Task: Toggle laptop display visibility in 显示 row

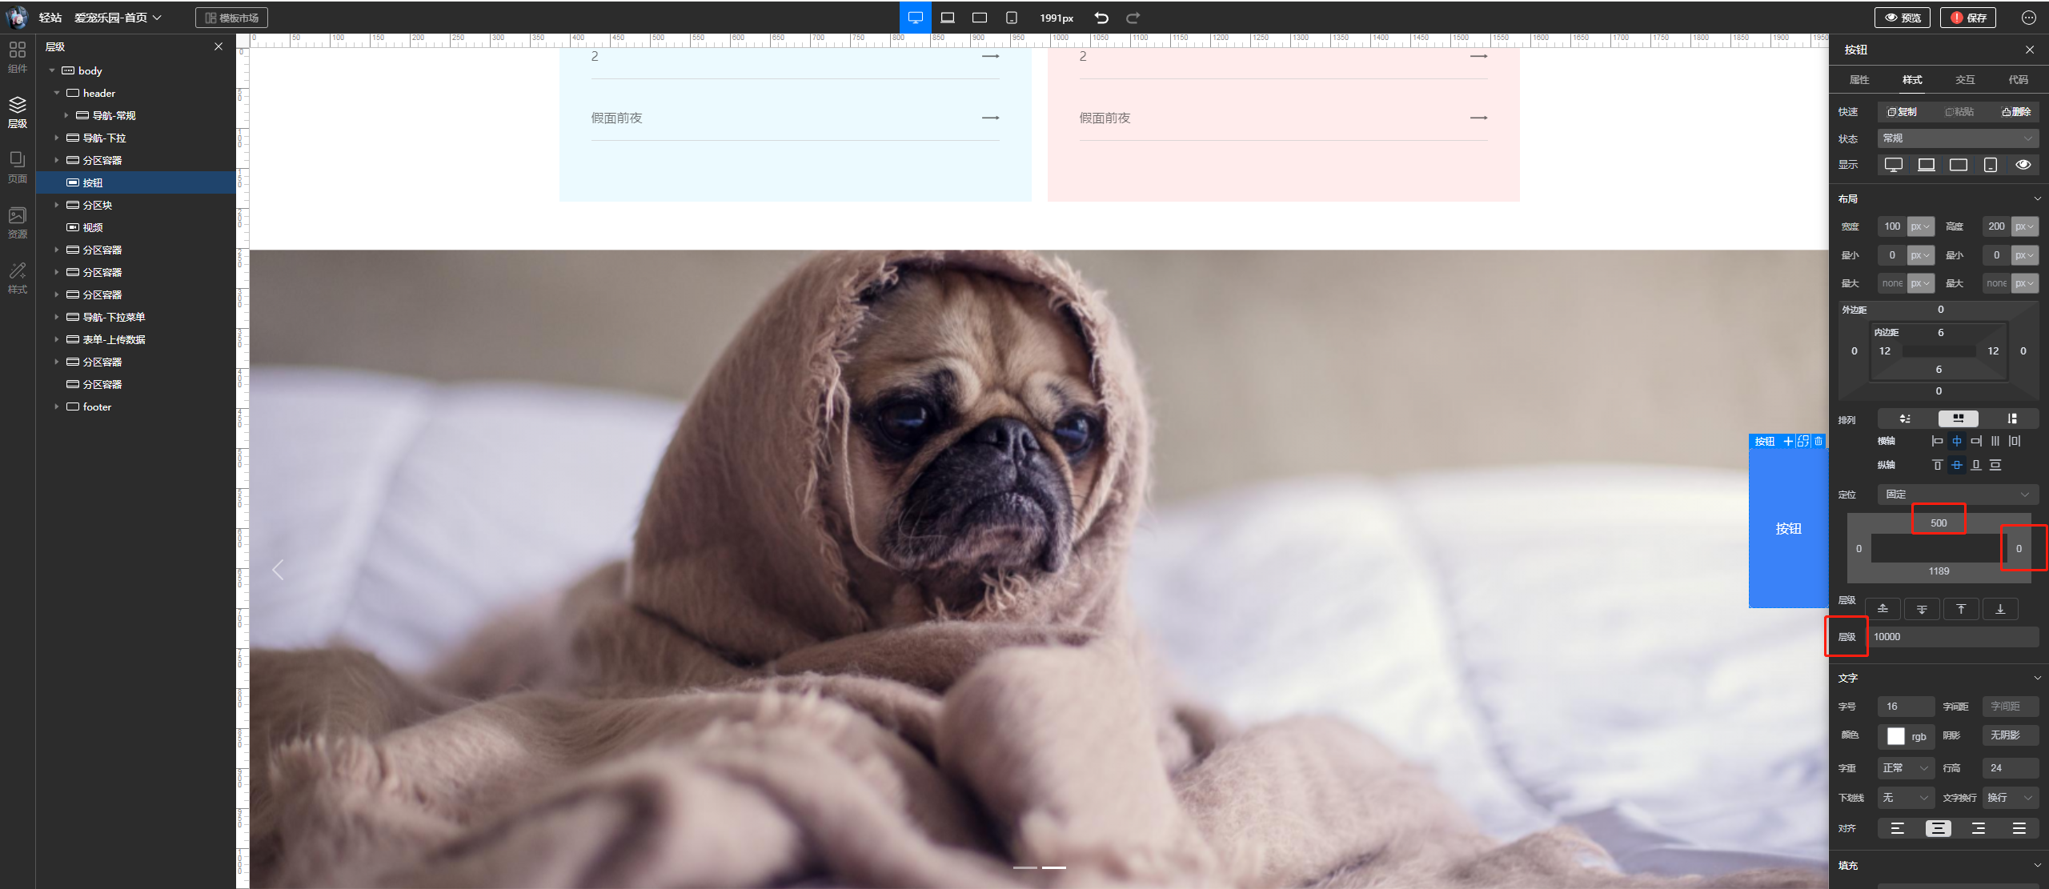Action: click(x=1927, y=165)
